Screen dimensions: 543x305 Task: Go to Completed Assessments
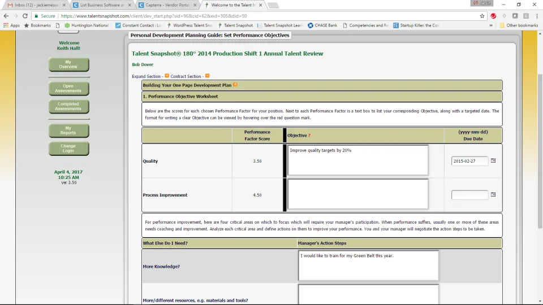click(68, 107)
